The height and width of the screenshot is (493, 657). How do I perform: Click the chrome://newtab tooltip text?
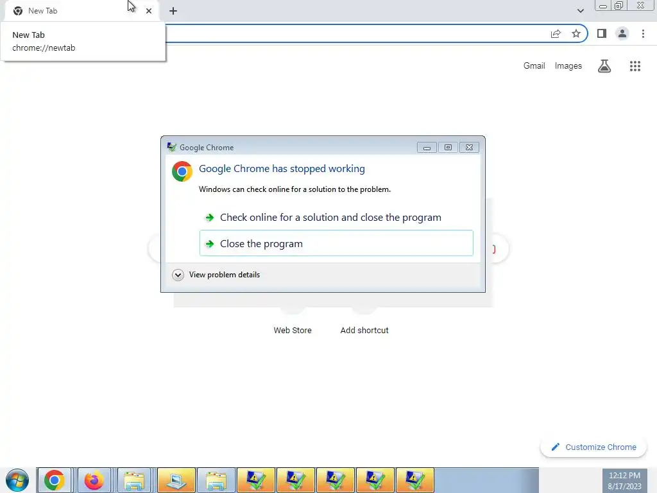click(x=44, y=48)
